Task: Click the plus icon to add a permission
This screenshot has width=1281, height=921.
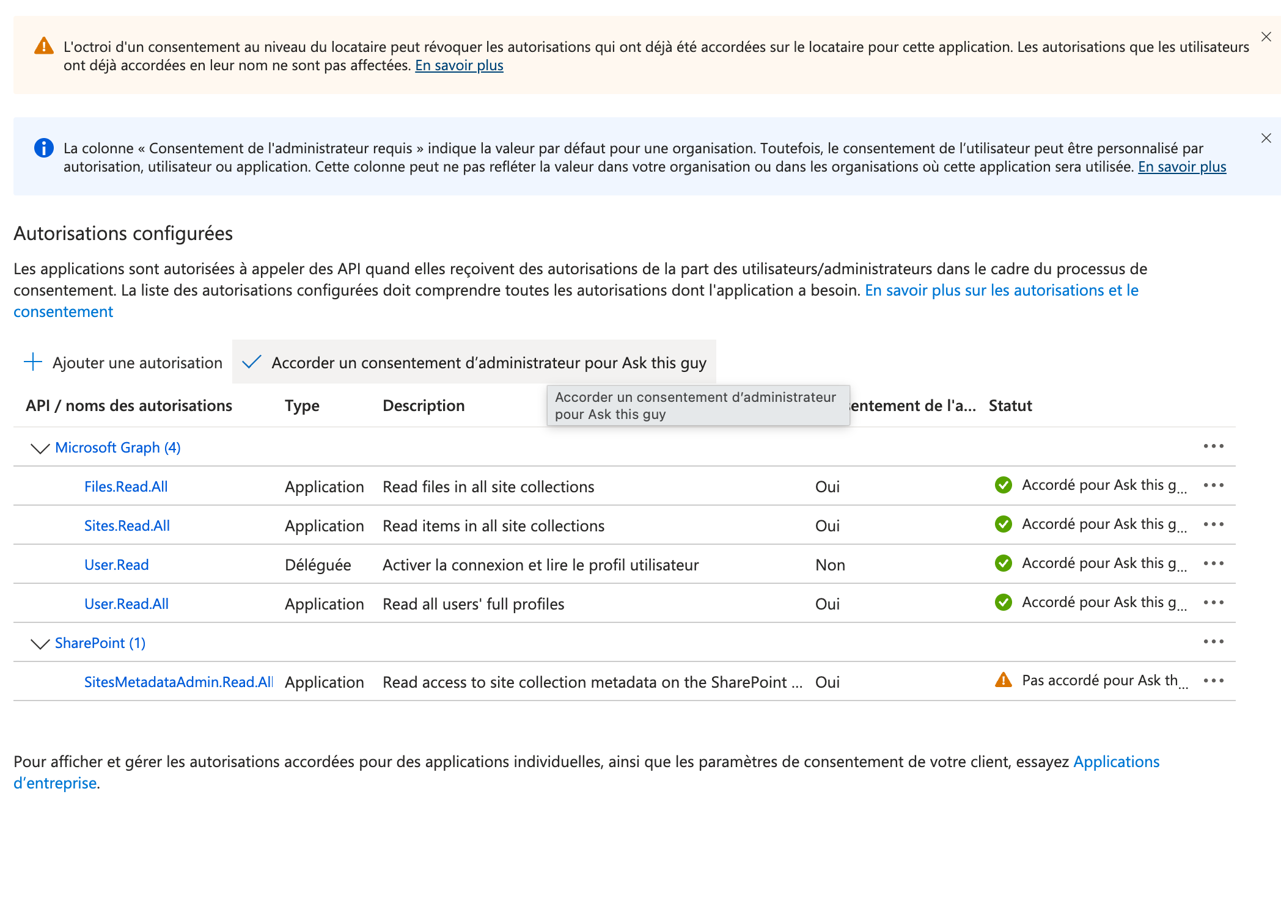Action: (32, 362)
